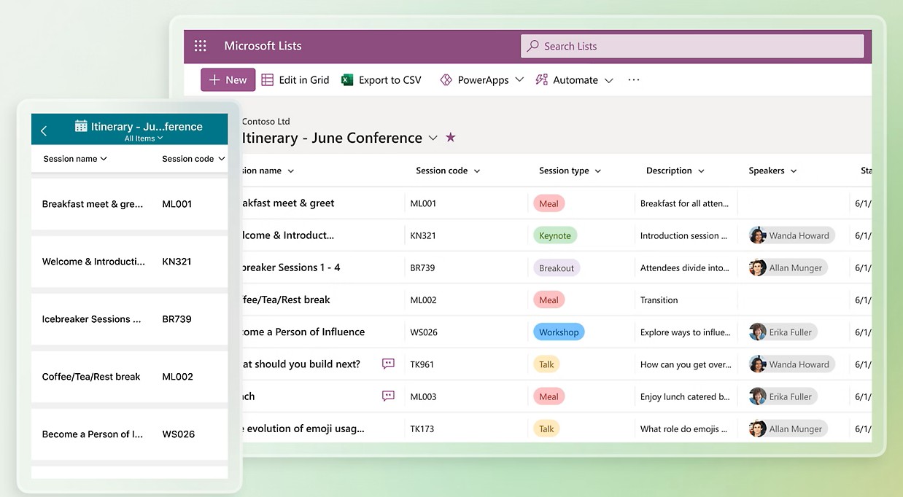This screenshot has height=497, width=903.
Task: Toggle the favorite star next to list title
Action: (x=451, y=137)
